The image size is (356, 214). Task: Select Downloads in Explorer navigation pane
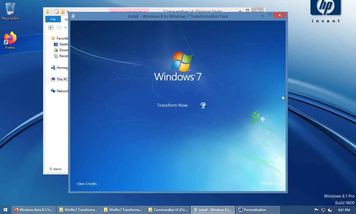61,50
